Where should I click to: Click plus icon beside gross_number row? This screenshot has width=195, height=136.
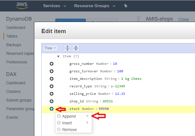51,64
